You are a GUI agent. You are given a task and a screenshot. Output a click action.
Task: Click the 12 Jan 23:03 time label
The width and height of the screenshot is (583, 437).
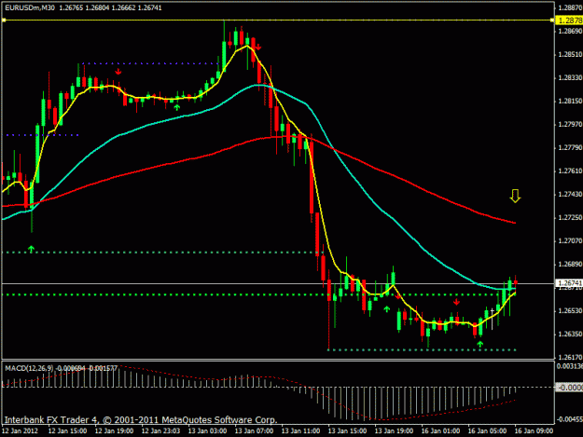[161, 431]
